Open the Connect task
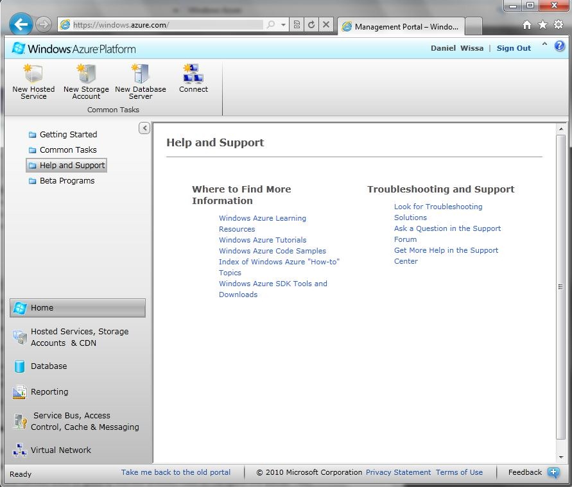572x487 pixels. pyautogui.click(x=193, y=78)
